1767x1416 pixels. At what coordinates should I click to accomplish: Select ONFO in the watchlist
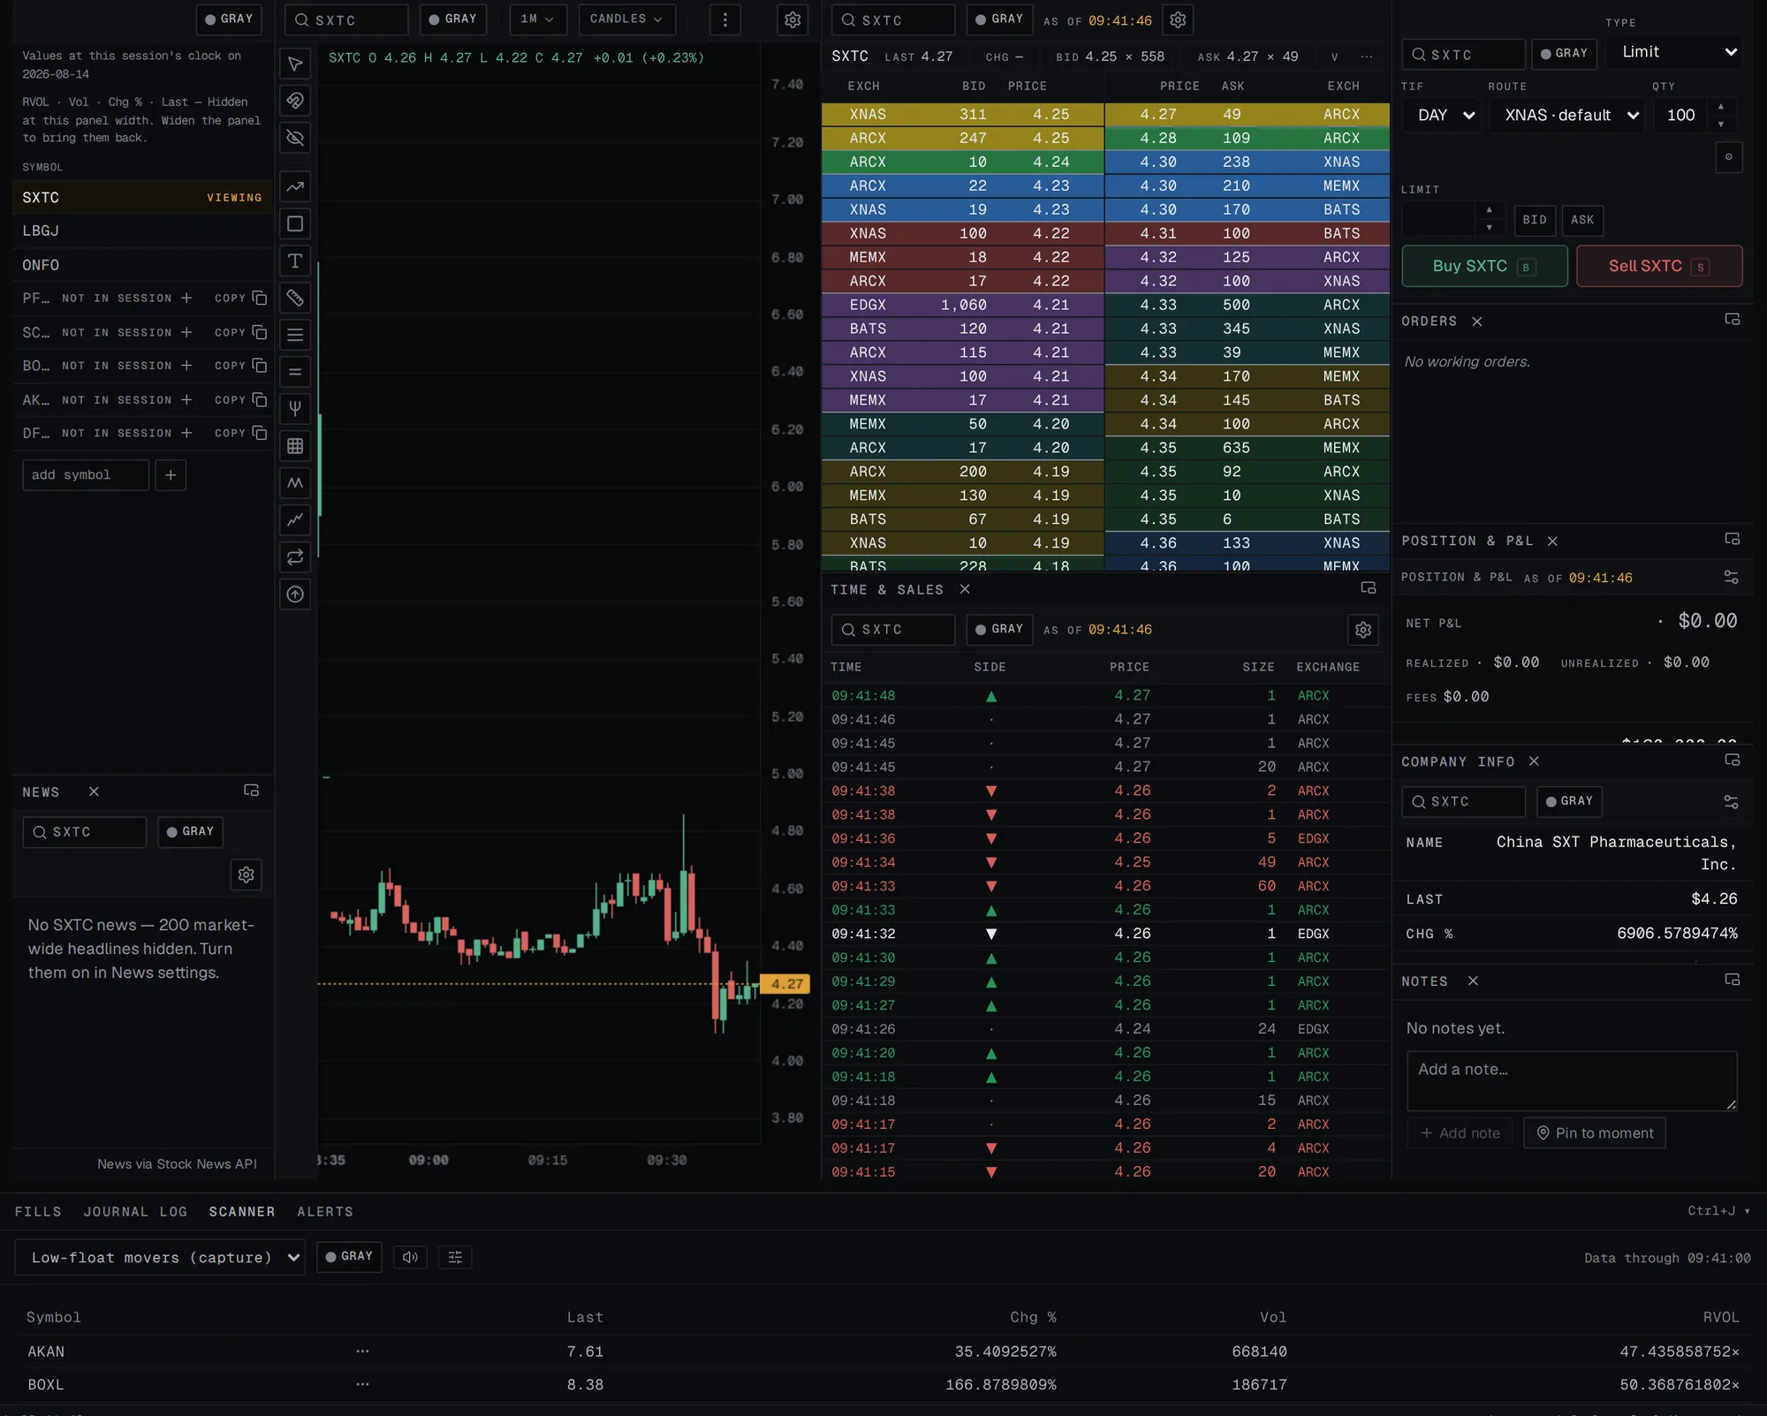coord(142,265)
